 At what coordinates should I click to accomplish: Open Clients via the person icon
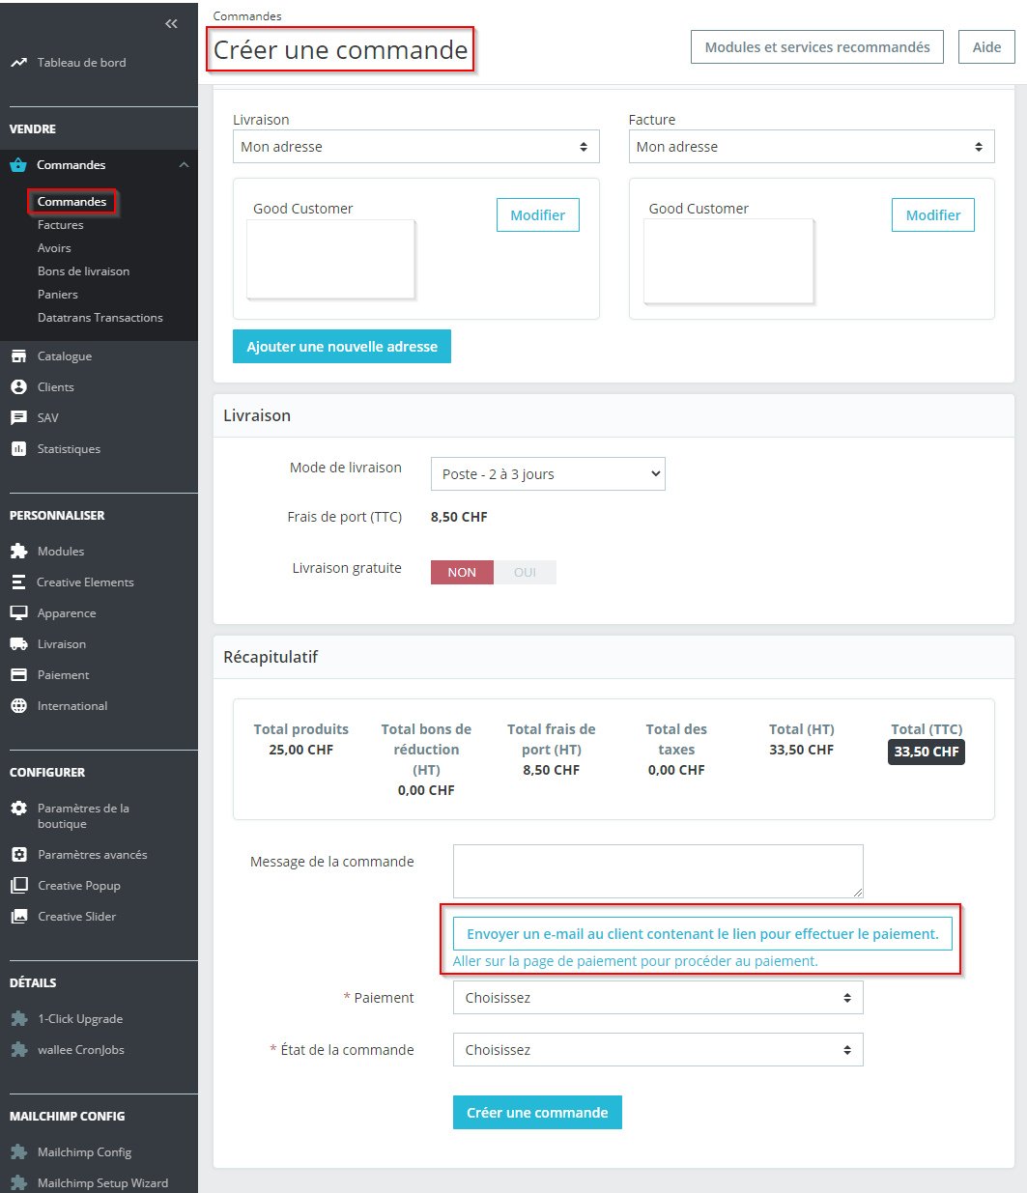(x=18, y=387)
